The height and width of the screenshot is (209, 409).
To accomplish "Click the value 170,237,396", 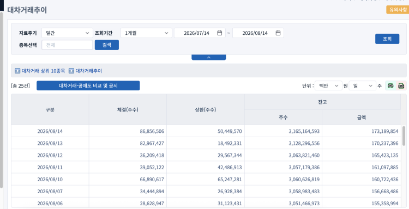I will click(385, 143).
